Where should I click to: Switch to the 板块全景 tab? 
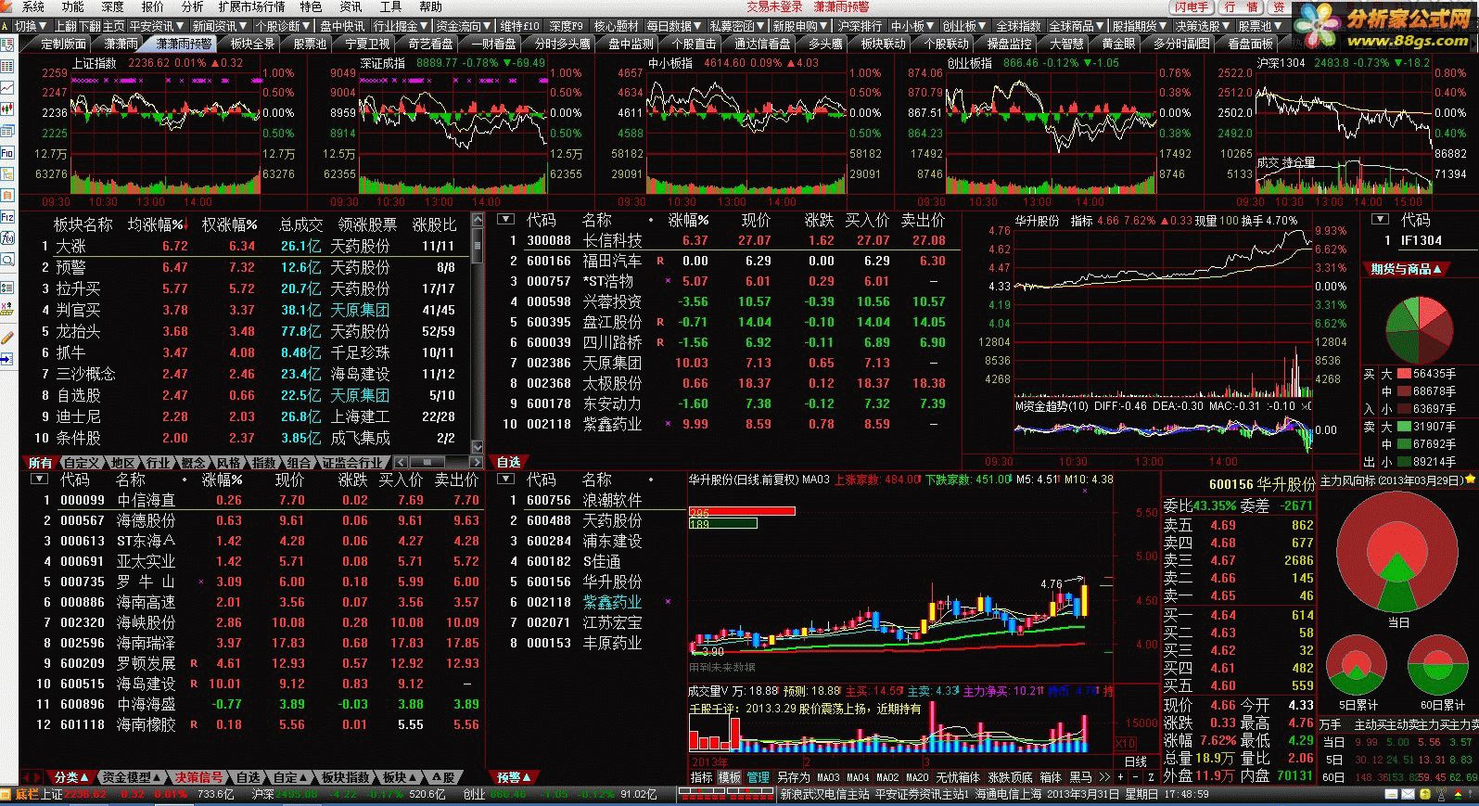click(253, 44)
